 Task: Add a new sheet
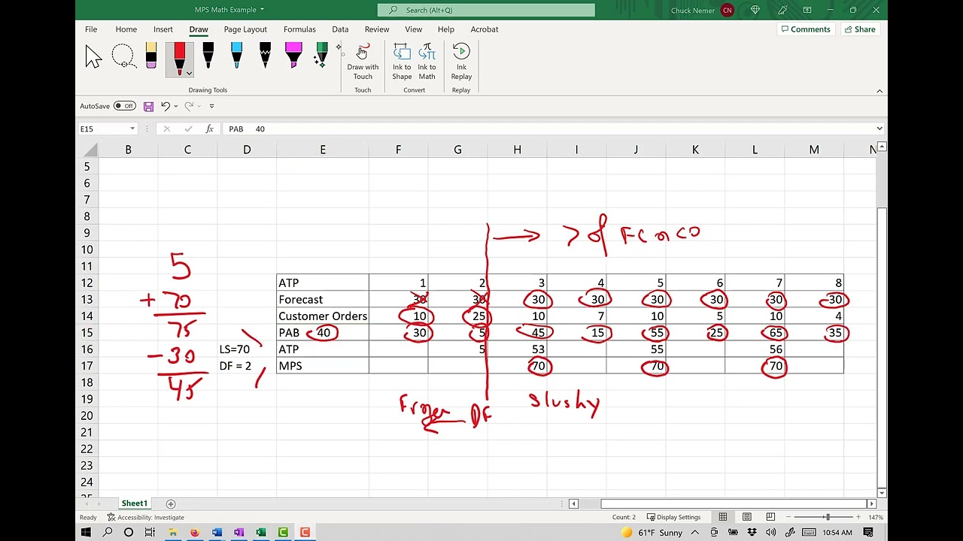(x=171, y=503)
